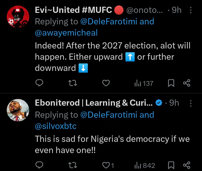This screenshot has width=202, height=171.
Task: Bookmark the Nigeria's democracy tweet
Action: [171, 165]
